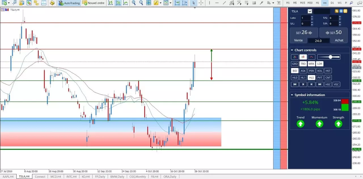Open a Nouvel ordre ticket
Image resolution: width=363 pixels, height=179 pixels.
pos(94,3)
